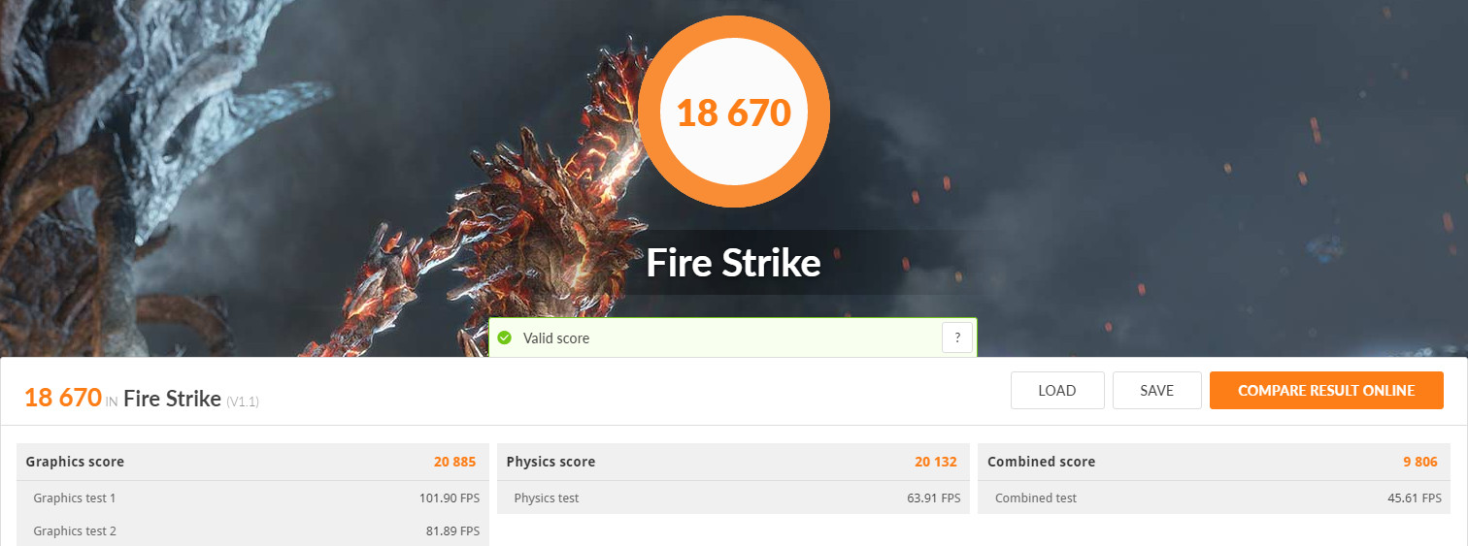Compare result online
Screen dimensions: 1468x546
click(1326, 391)
